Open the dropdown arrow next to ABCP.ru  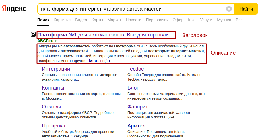coord(56,41)
